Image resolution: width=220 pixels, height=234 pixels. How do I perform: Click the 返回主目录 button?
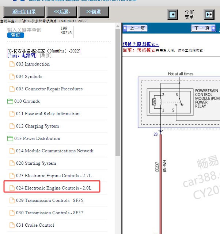coord(24,12)
